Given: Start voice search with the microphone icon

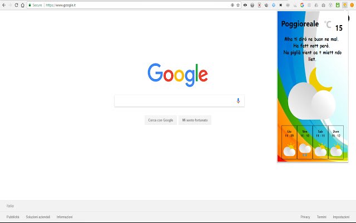Looking at the screenshot, I should [238, 100].
